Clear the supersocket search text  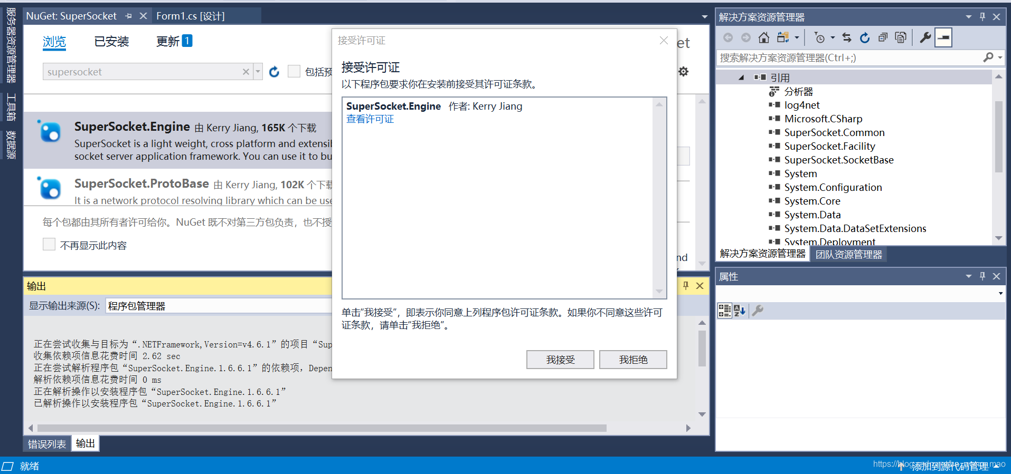(x=246, y=72)
